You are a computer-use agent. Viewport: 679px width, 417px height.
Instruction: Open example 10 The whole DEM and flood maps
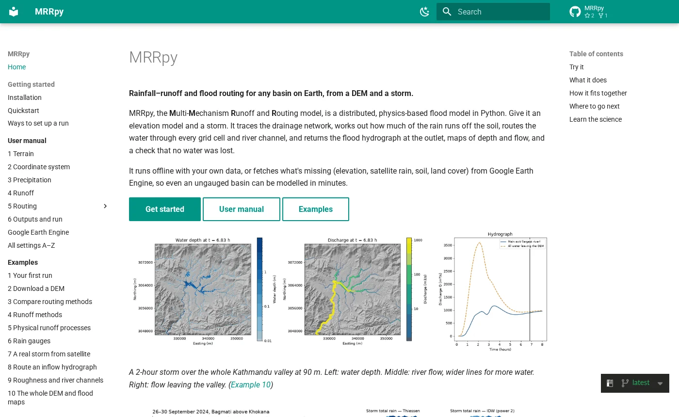50,398
